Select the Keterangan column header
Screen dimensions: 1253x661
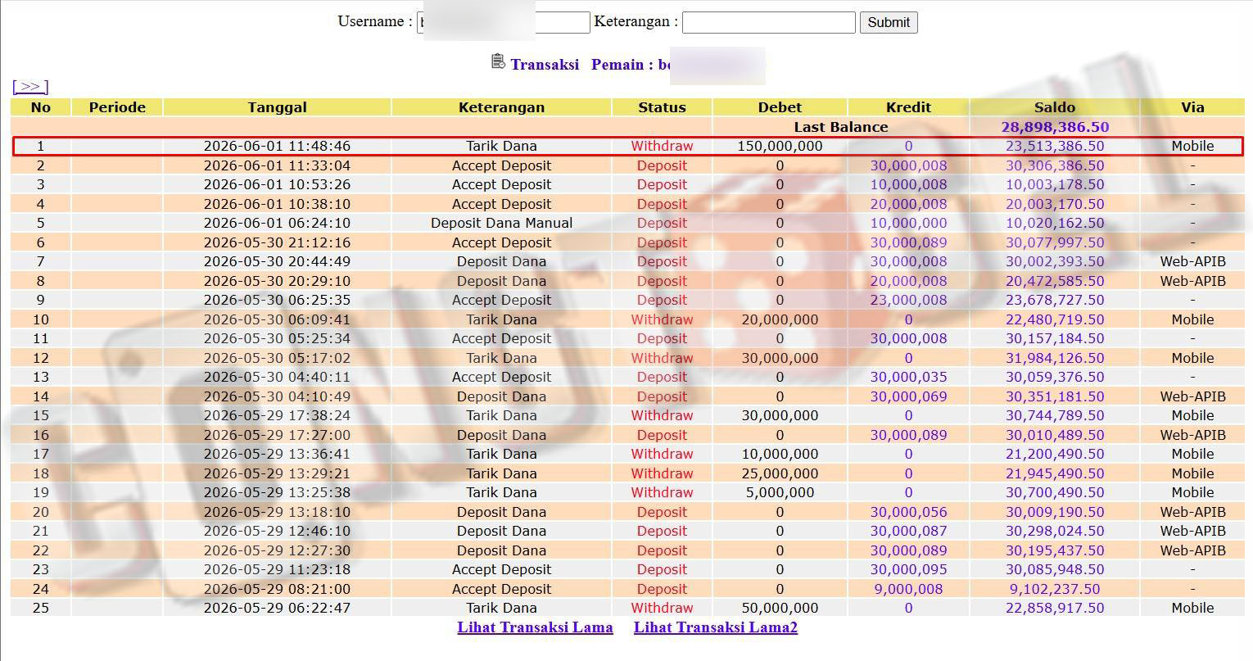pyautogui.click(x=501, y=107)
